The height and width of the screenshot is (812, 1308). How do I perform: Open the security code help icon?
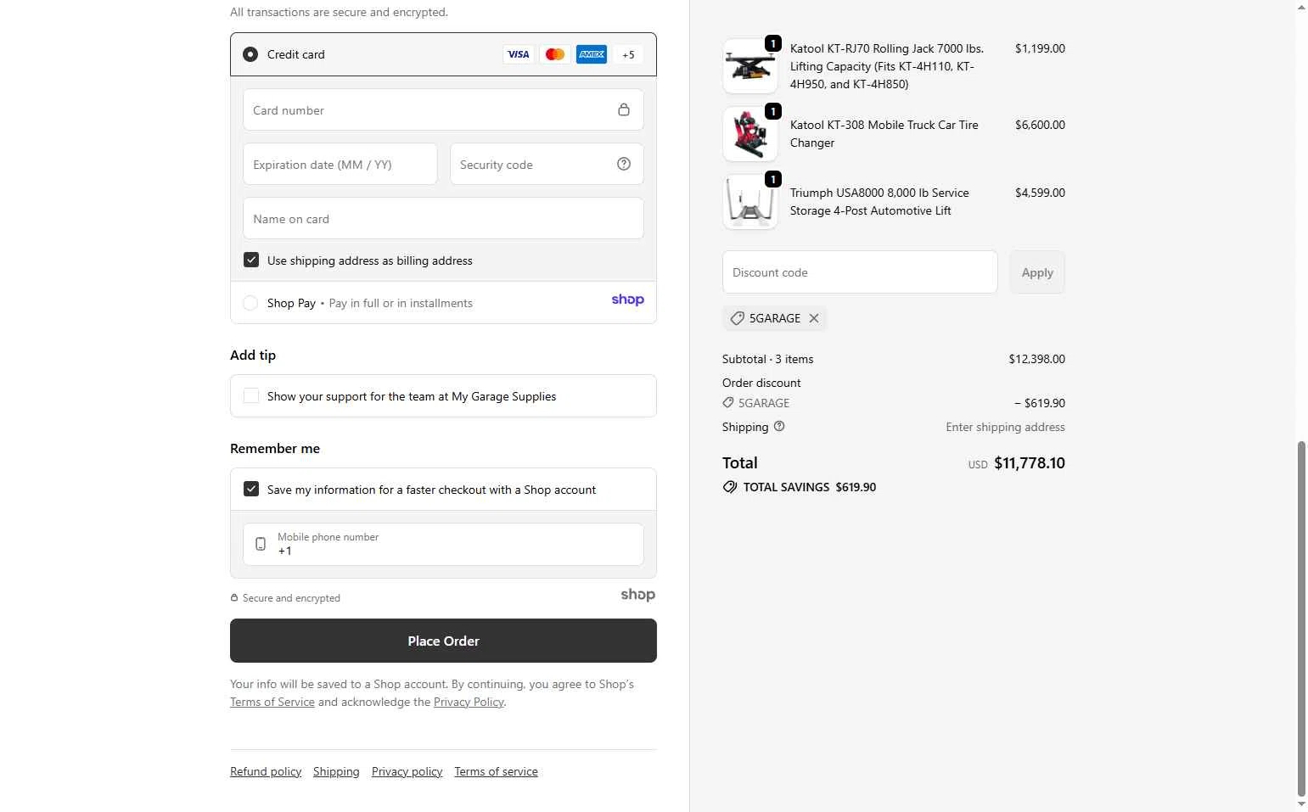click(x=624, y=164)
